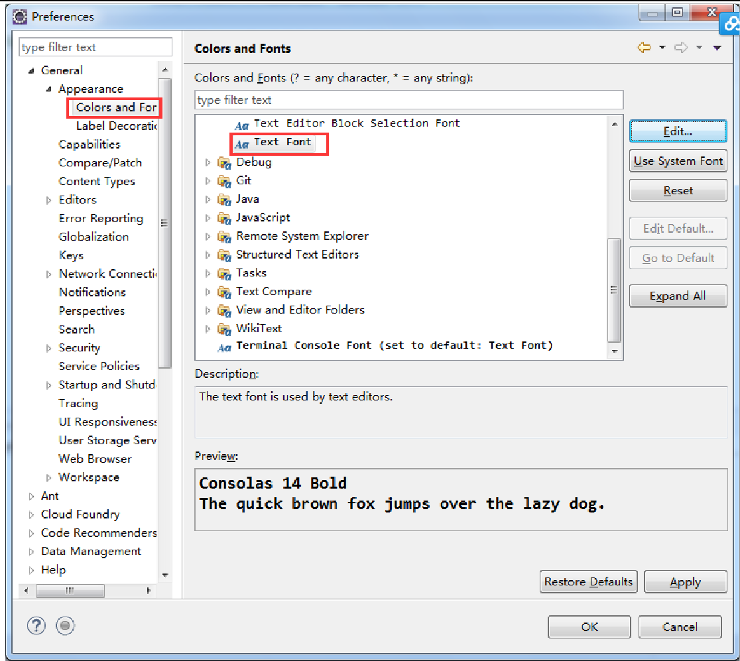
Task: Expand the Debug category
Action: click(x=208, y=162)
